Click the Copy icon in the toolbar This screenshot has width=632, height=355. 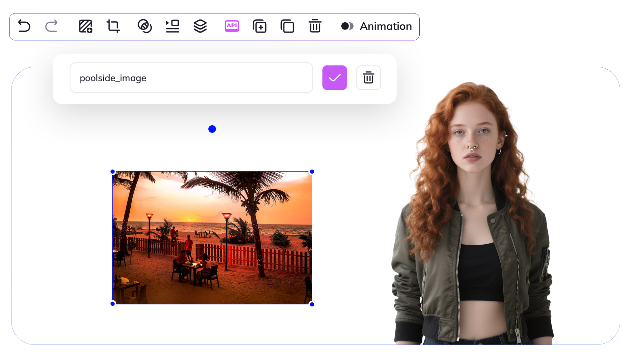tap(287, 26)
